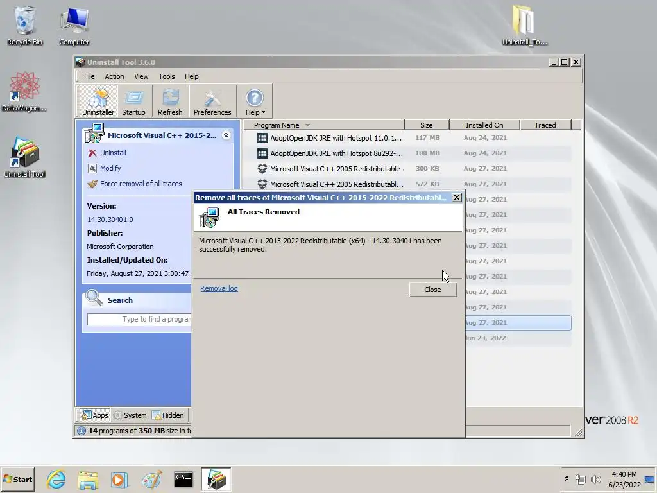Click the Search program input field
The image size is (657, 493).
139,320
